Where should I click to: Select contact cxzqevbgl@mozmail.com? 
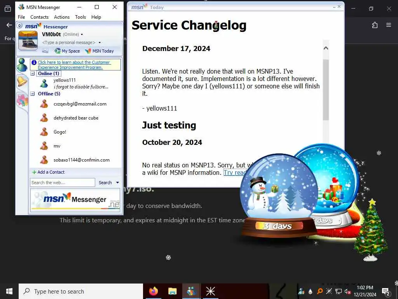coord(80,104)
